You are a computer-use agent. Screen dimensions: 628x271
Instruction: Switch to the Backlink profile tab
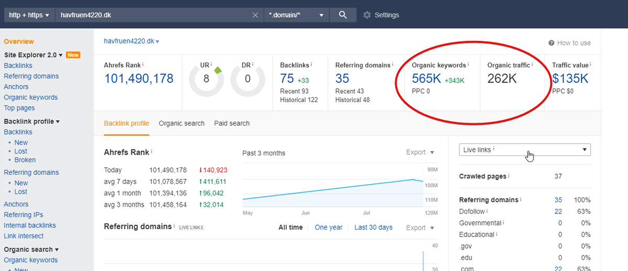[x=126, y=123]
